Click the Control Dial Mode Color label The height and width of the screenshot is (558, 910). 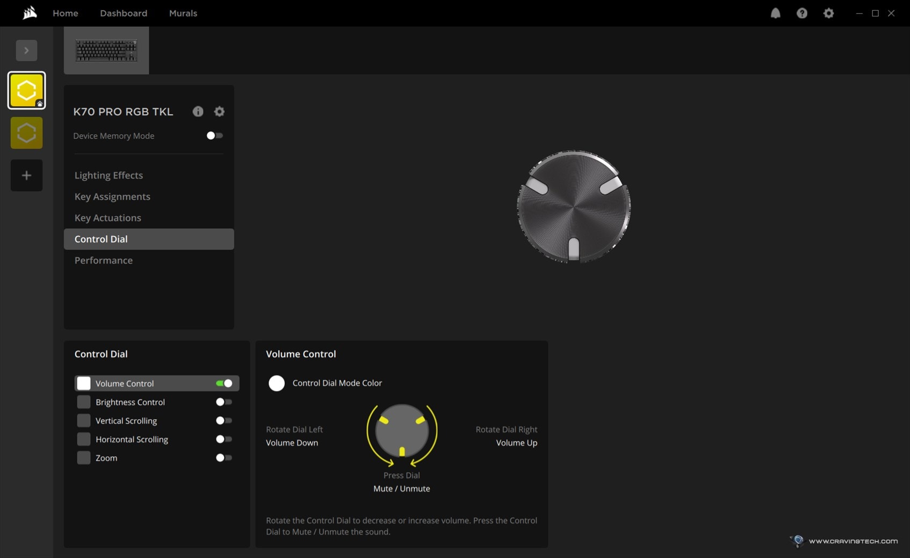point(337,383)
